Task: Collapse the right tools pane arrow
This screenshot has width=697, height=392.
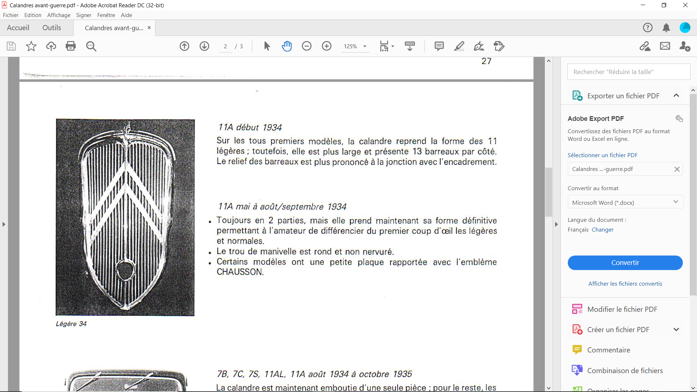Action: tap(556, 224)
